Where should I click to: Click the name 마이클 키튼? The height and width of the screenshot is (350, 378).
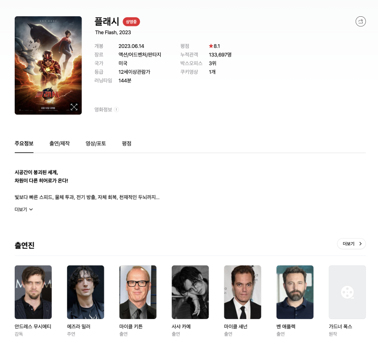click(131, 327)
